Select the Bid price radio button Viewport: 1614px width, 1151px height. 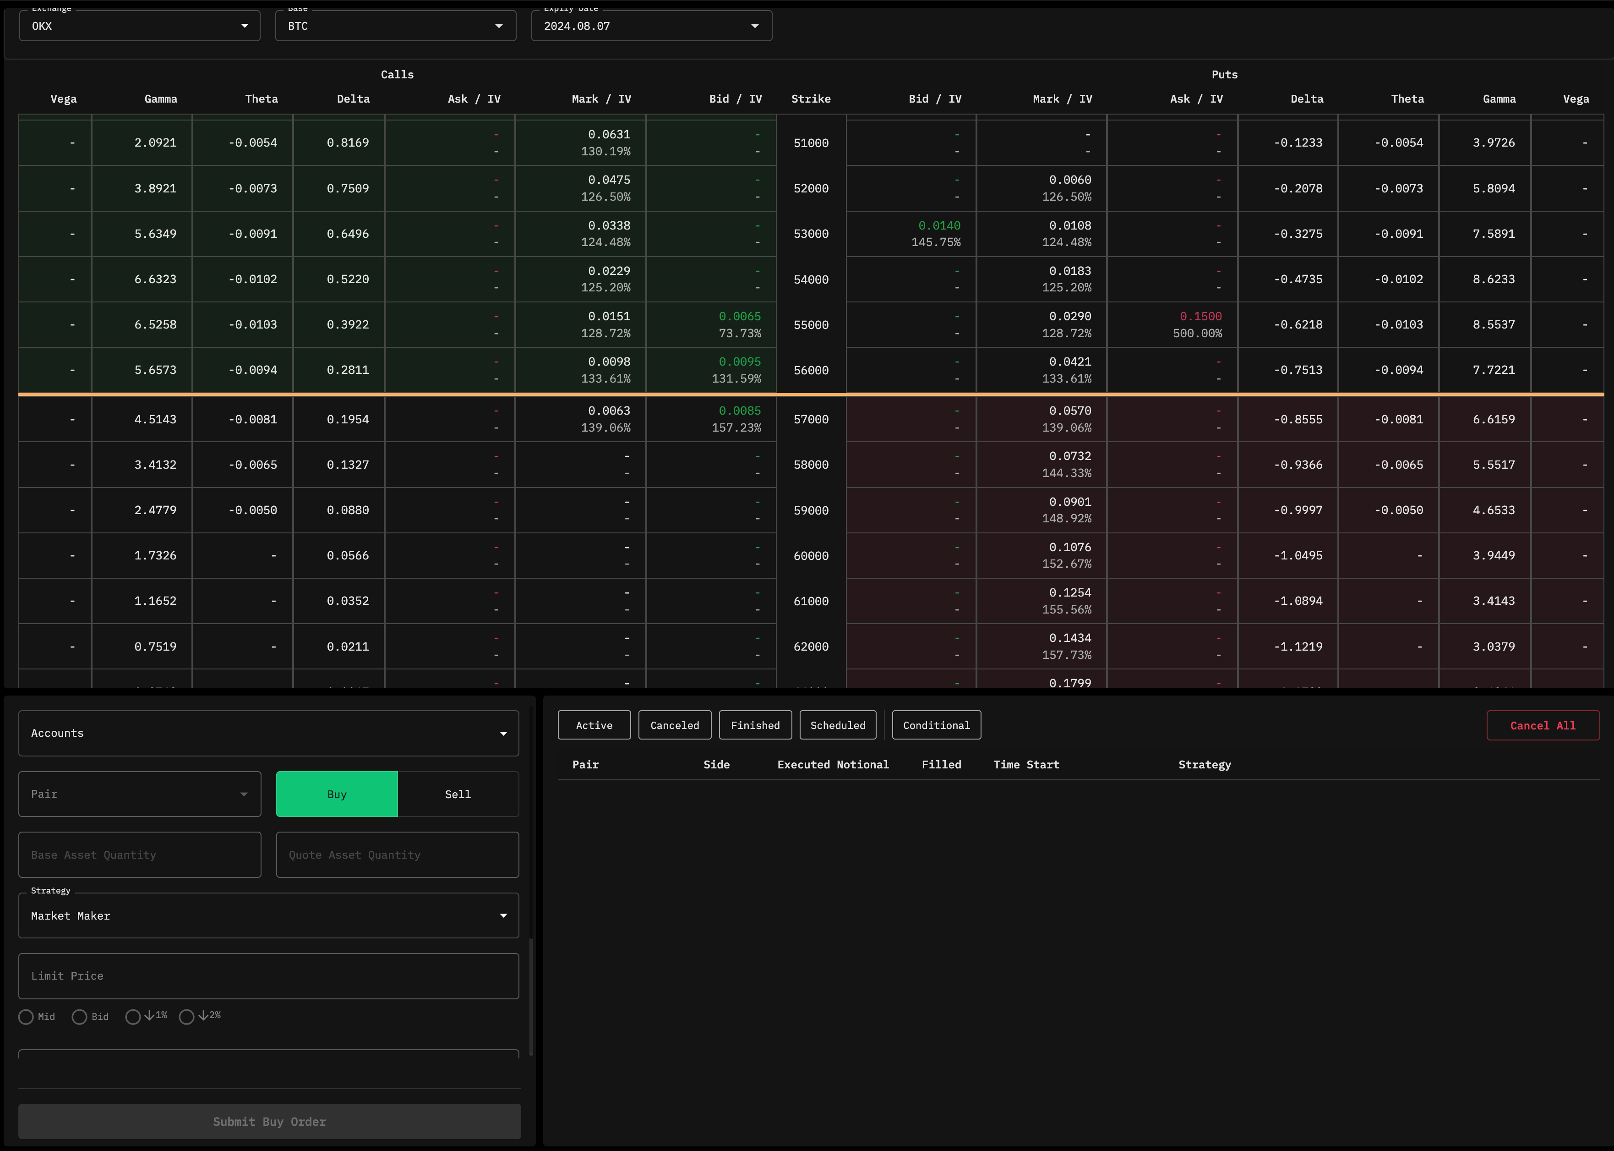[x=79, y=1017]
